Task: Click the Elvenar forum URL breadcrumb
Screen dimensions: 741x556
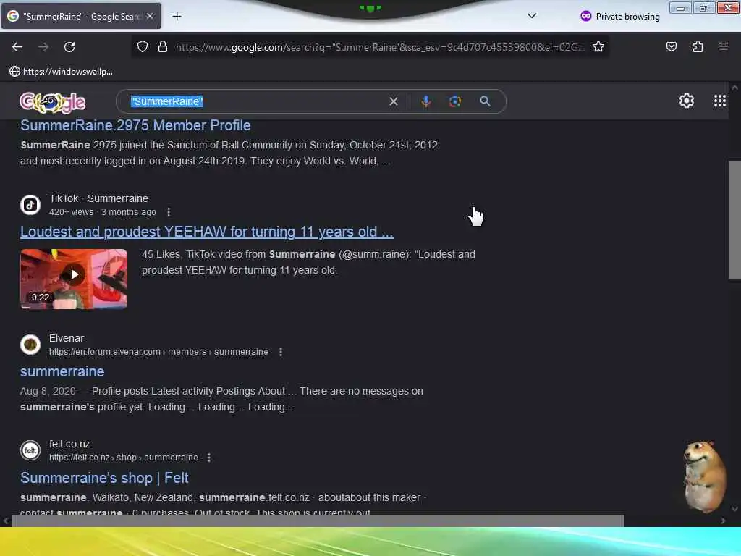Action: pyautogui.click(x=158, y=352)
